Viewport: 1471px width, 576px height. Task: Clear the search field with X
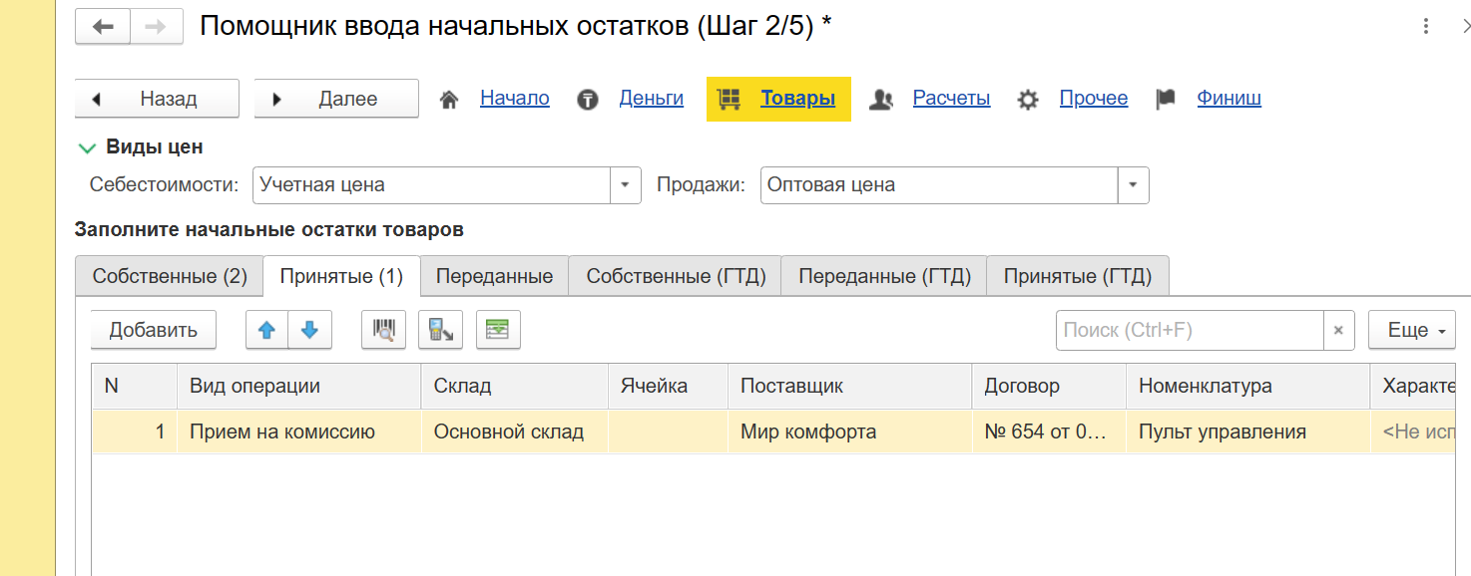pos(1338,331)
